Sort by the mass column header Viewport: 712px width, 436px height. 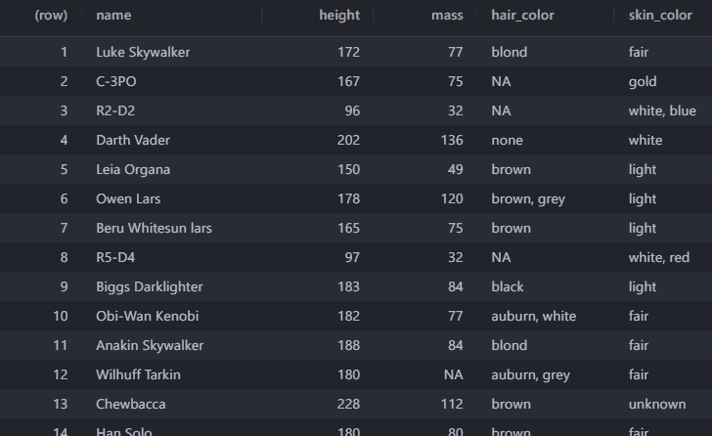447,15
